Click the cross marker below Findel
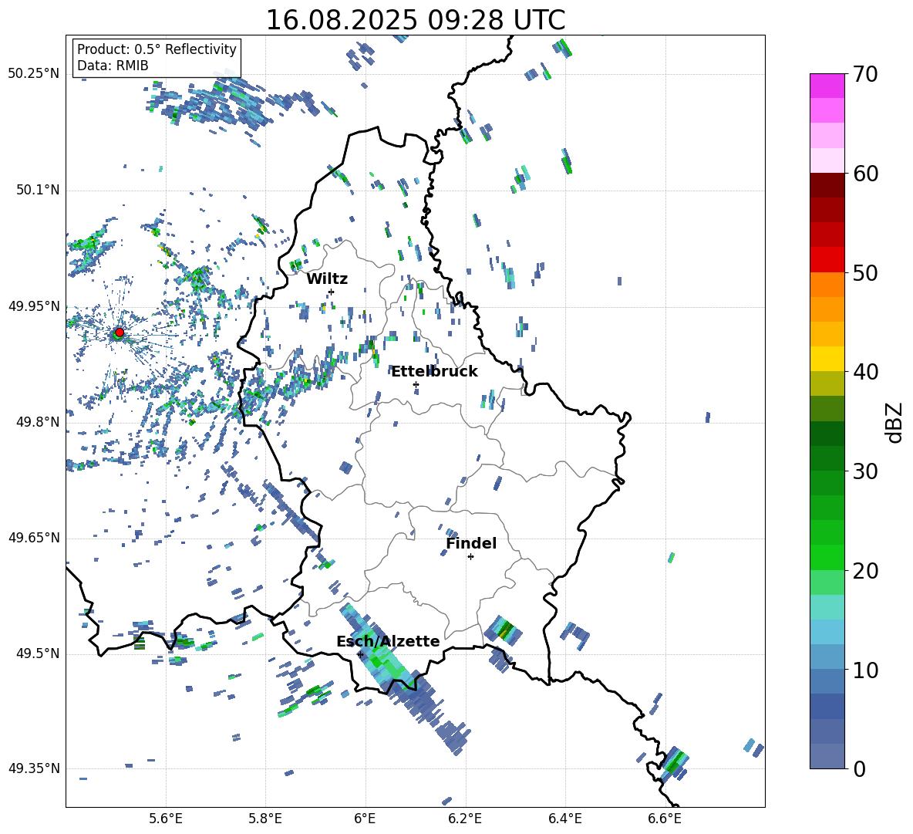 pyautogui.click(x=470, y=557)
